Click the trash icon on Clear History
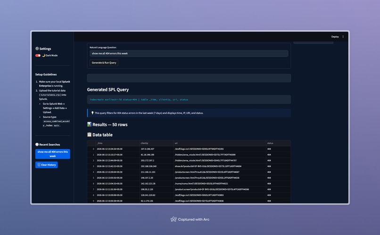 (39, 165)
